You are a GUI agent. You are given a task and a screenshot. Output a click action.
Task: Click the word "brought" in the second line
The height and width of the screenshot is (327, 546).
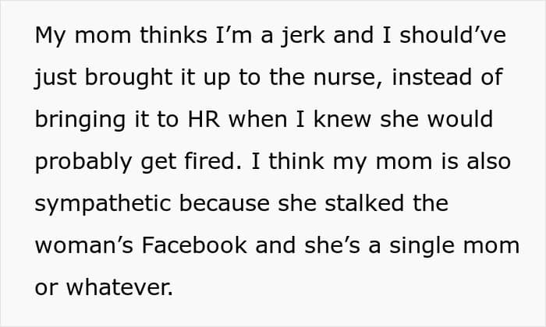pos(129,78)
